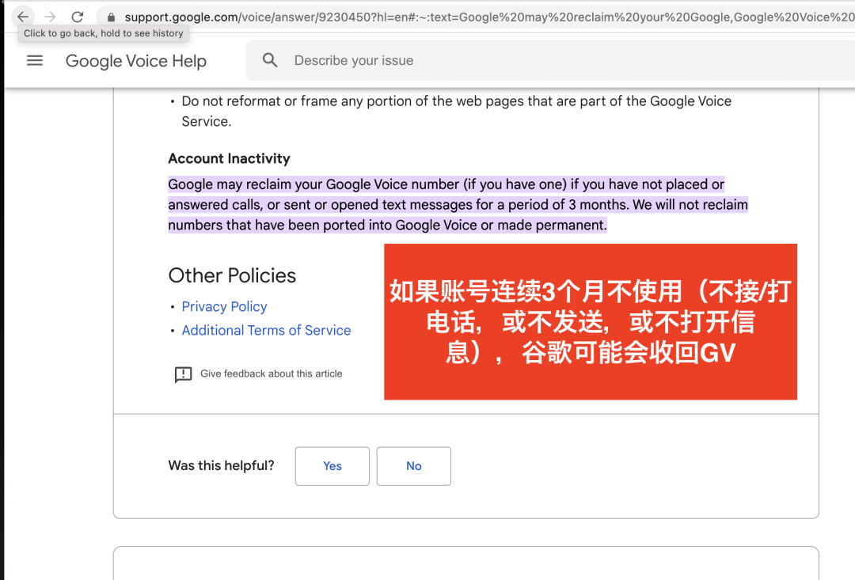Click the browser back arrow button
This screenshot has height=580, width=855.
(x=23, y=17)
